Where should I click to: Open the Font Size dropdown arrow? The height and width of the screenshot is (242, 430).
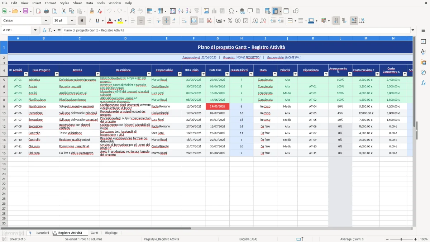click(72, 21)
